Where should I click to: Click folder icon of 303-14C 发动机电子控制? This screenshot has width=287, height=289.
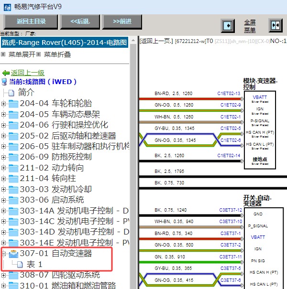(x=13, y=222)
